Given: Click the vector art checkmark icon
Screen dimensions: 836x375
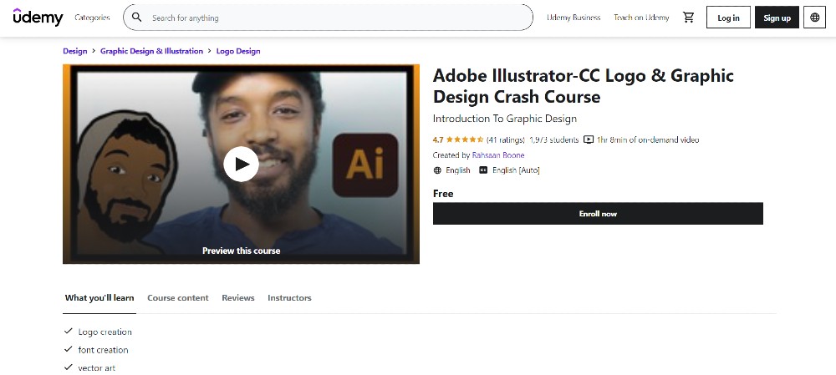Looking at the screenshot, I should click(69, 367).
